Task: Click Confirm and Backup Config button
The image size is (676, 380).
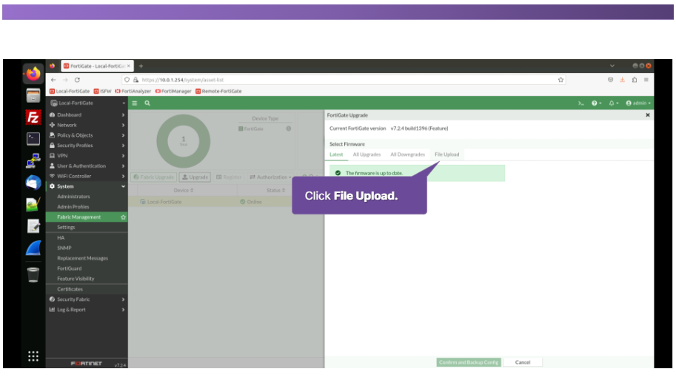Action: tap(469, 362)
